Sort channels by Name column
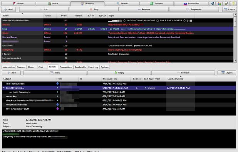 (x=22, y=15)
